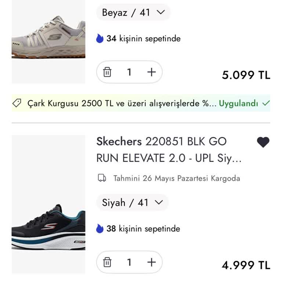Screen dimensions: 282x282
Task: Click the flame icon beside 38 kişinin sepetinde
Action: [100, 229]
